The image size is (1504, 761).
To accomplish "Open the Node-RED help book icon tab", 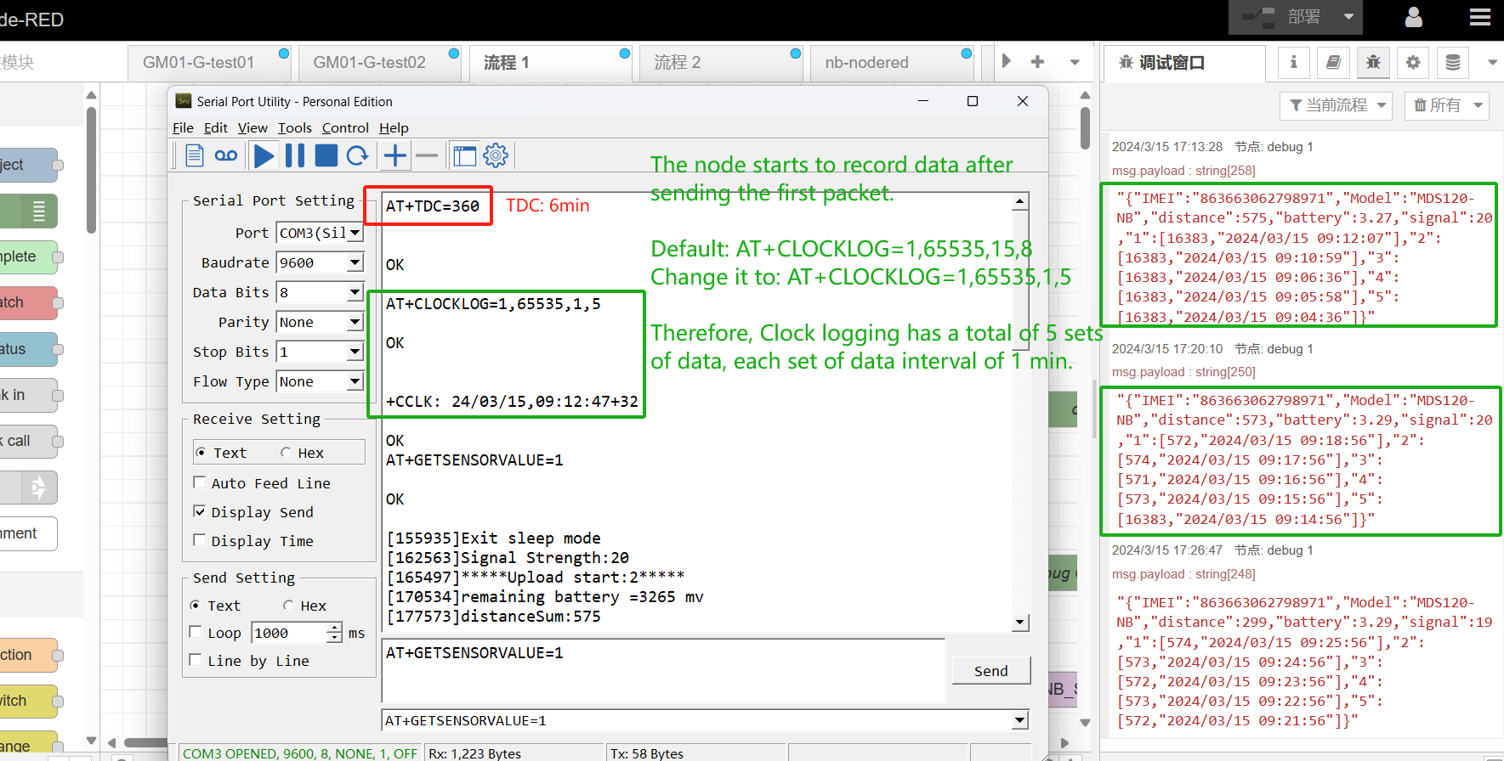I will 1333,62.
